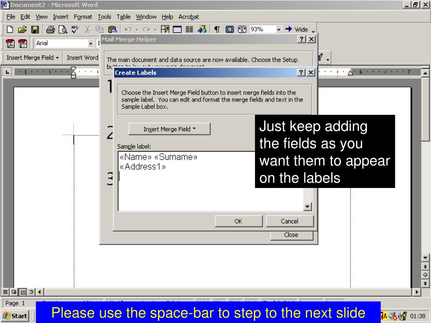Open the Tools menu
The height and width of the screenshot is (323, 431).
[x=104, y=17]
